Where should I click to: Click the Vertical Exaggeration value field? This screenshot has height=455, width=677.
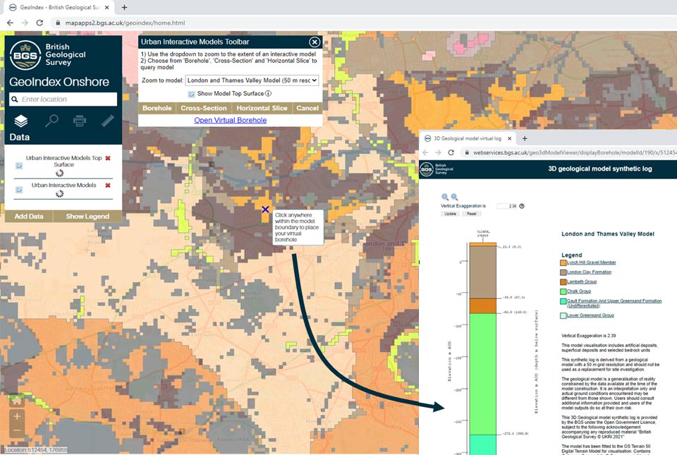507,206
